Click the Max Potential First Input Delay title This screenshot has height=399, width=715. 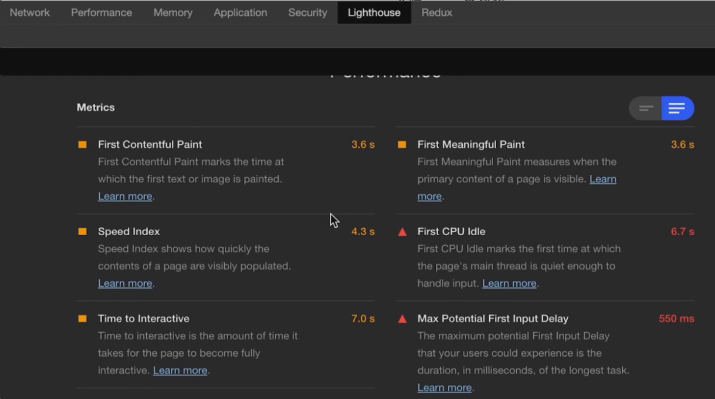coord(493,319)
